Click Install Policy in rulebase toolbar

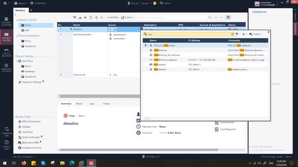tap(113, 18)
